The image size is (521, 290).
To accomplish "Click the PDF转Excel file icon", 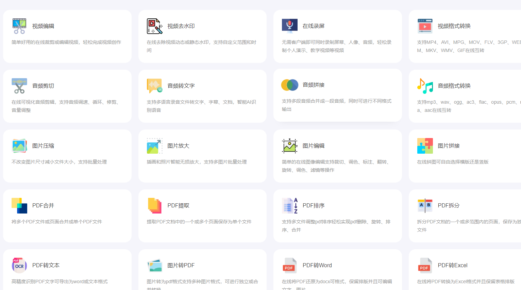I will 425,266.
